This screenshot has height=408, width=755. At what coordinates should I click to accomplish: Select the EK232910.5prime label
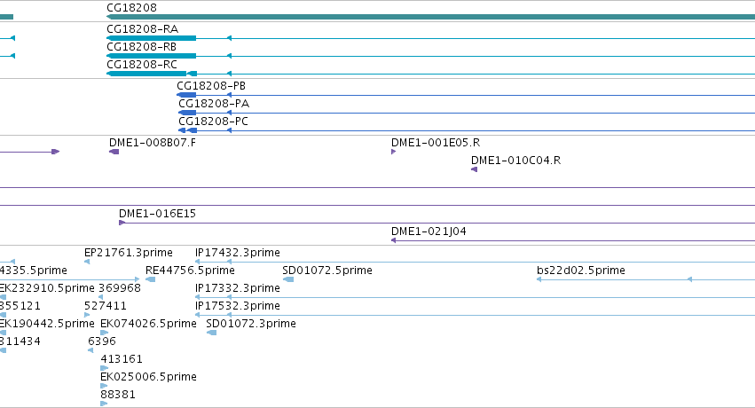coord(47,288)
